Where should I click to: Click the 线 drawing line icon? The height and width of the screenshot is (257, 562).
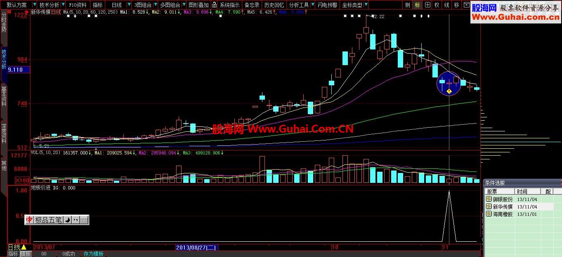pos(447,5)
